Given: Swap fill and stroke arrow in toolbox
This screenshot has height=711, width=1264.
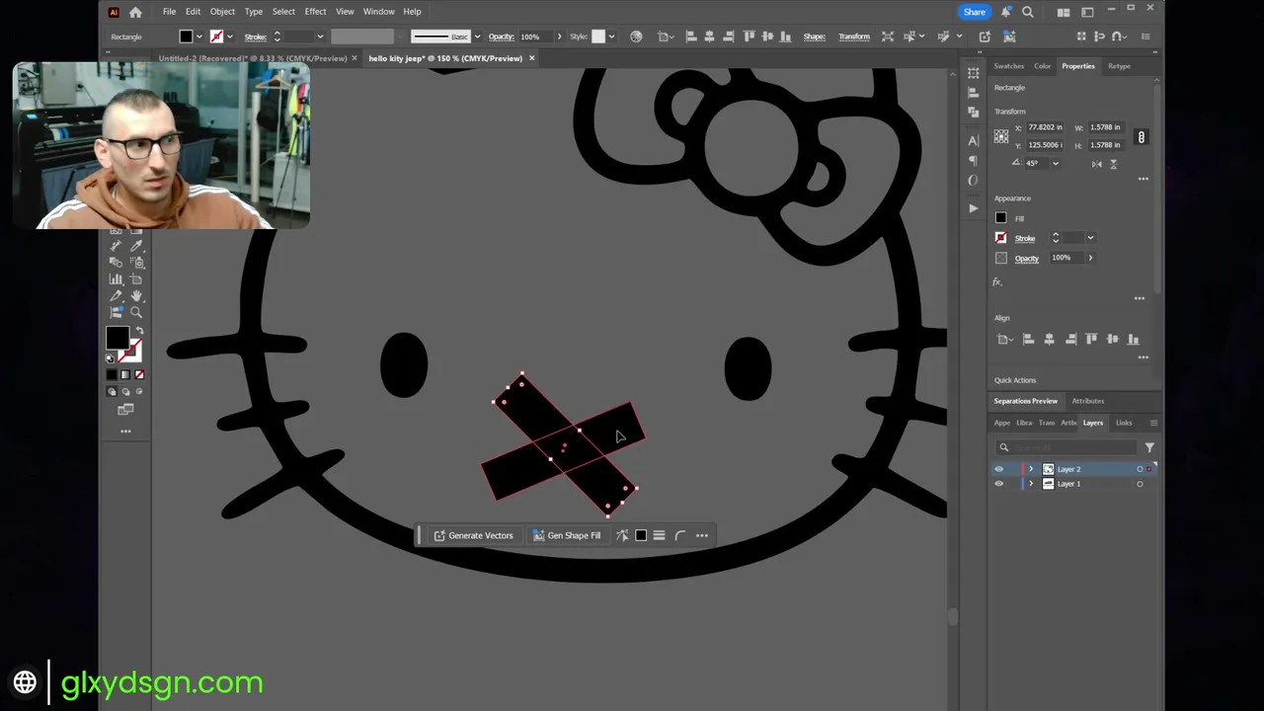Looking at the screenshot, I should click(139, 331).
